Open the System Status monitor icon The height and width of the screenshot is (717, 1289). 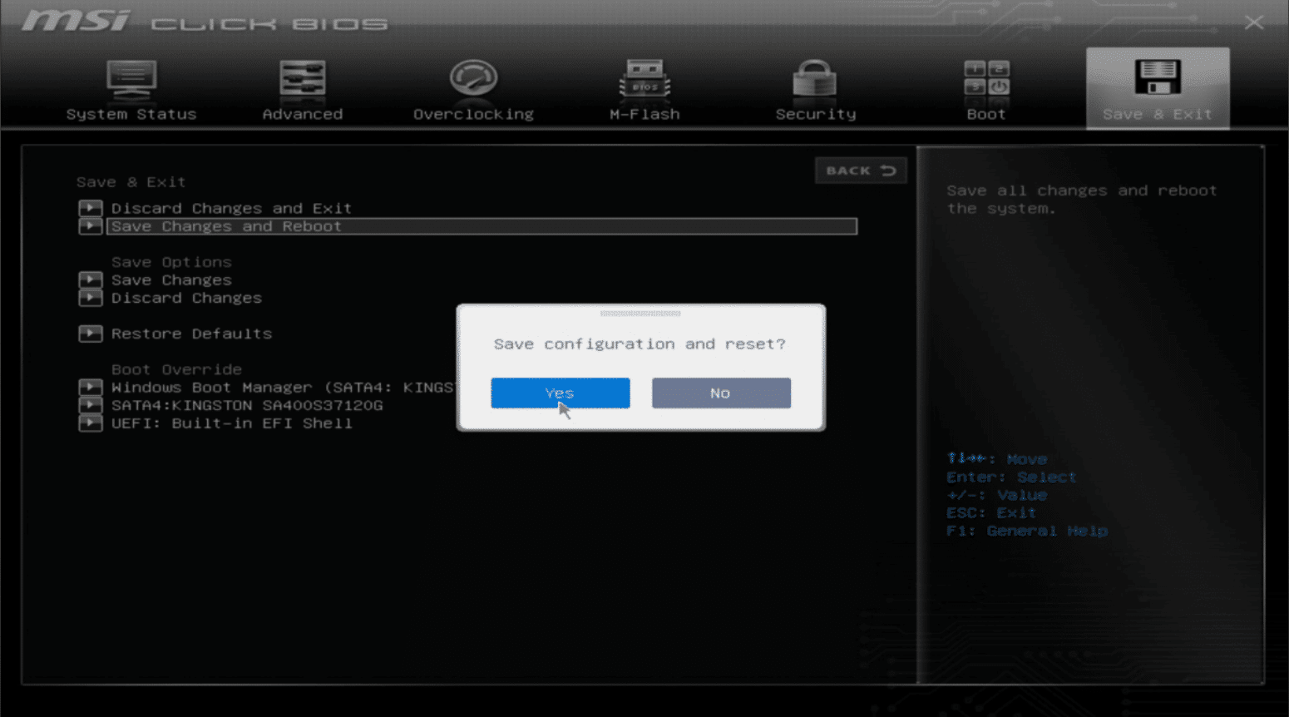point(131,80)
